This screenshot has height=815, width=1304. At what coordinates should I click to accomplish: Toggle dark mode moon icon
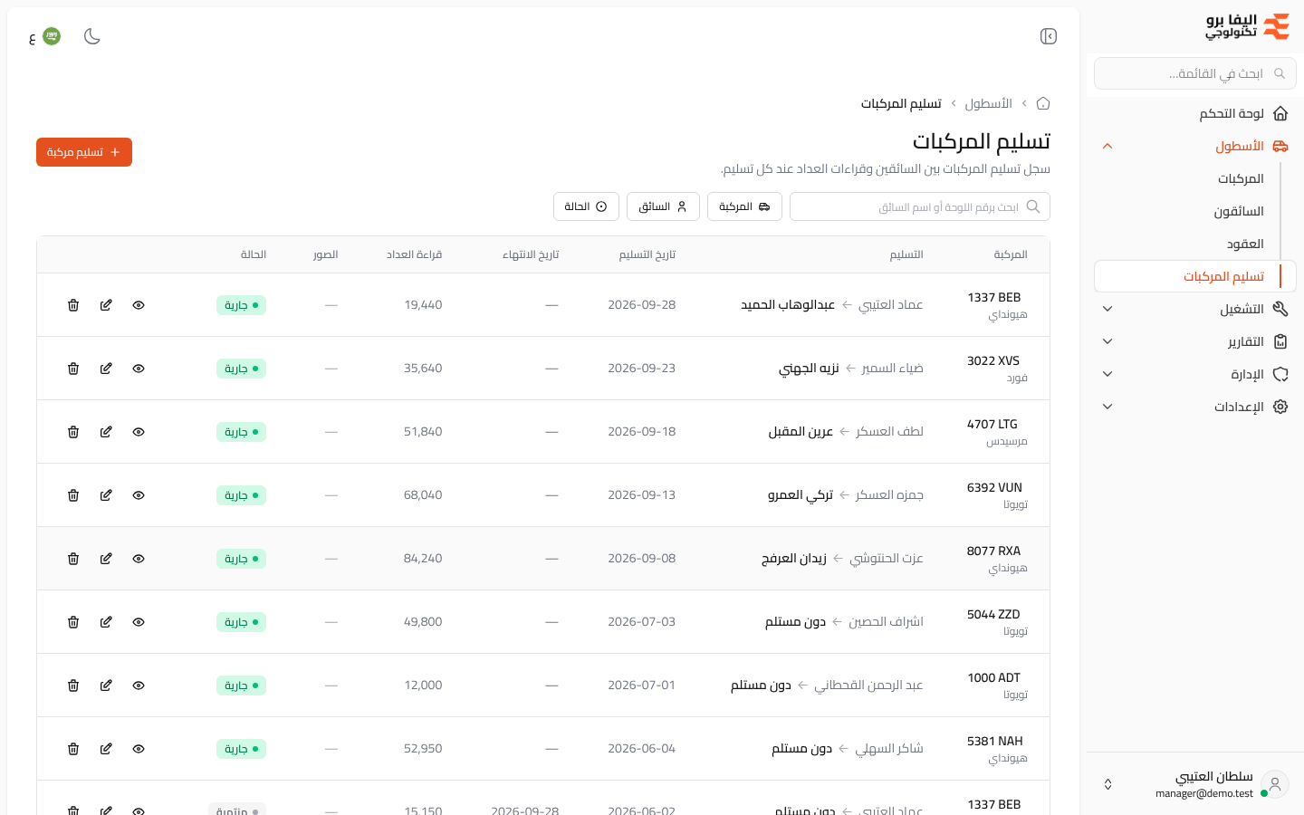click(92, 36)
